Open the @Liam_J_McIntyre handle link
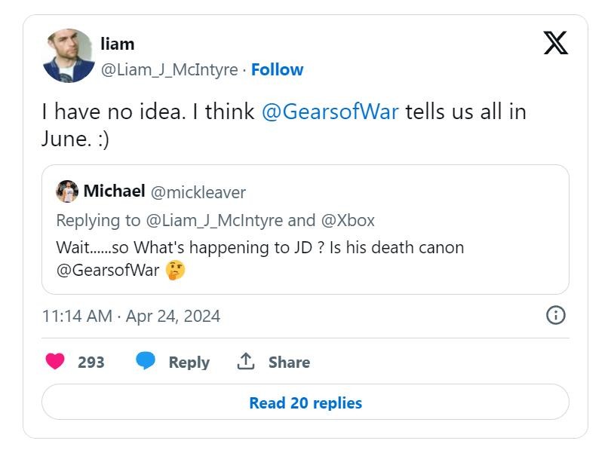The width and height of the screenshot is (611, 456). coord(170,69)
